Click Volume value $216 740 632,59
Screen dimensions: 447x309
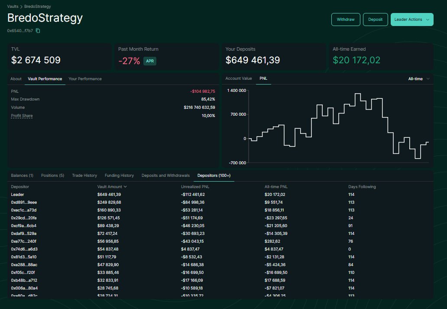click(x=199, y=107)
